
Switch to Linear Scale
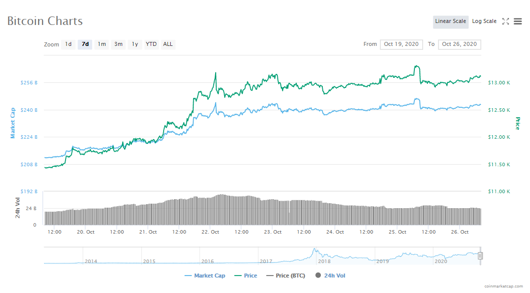point(450,21)
